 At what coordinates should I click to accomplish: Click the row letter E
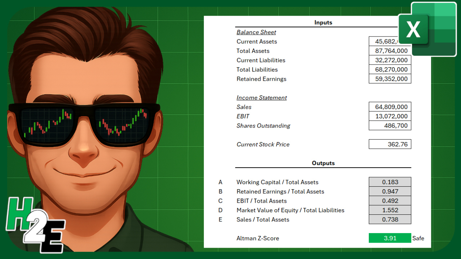click(x=220, y=219)
